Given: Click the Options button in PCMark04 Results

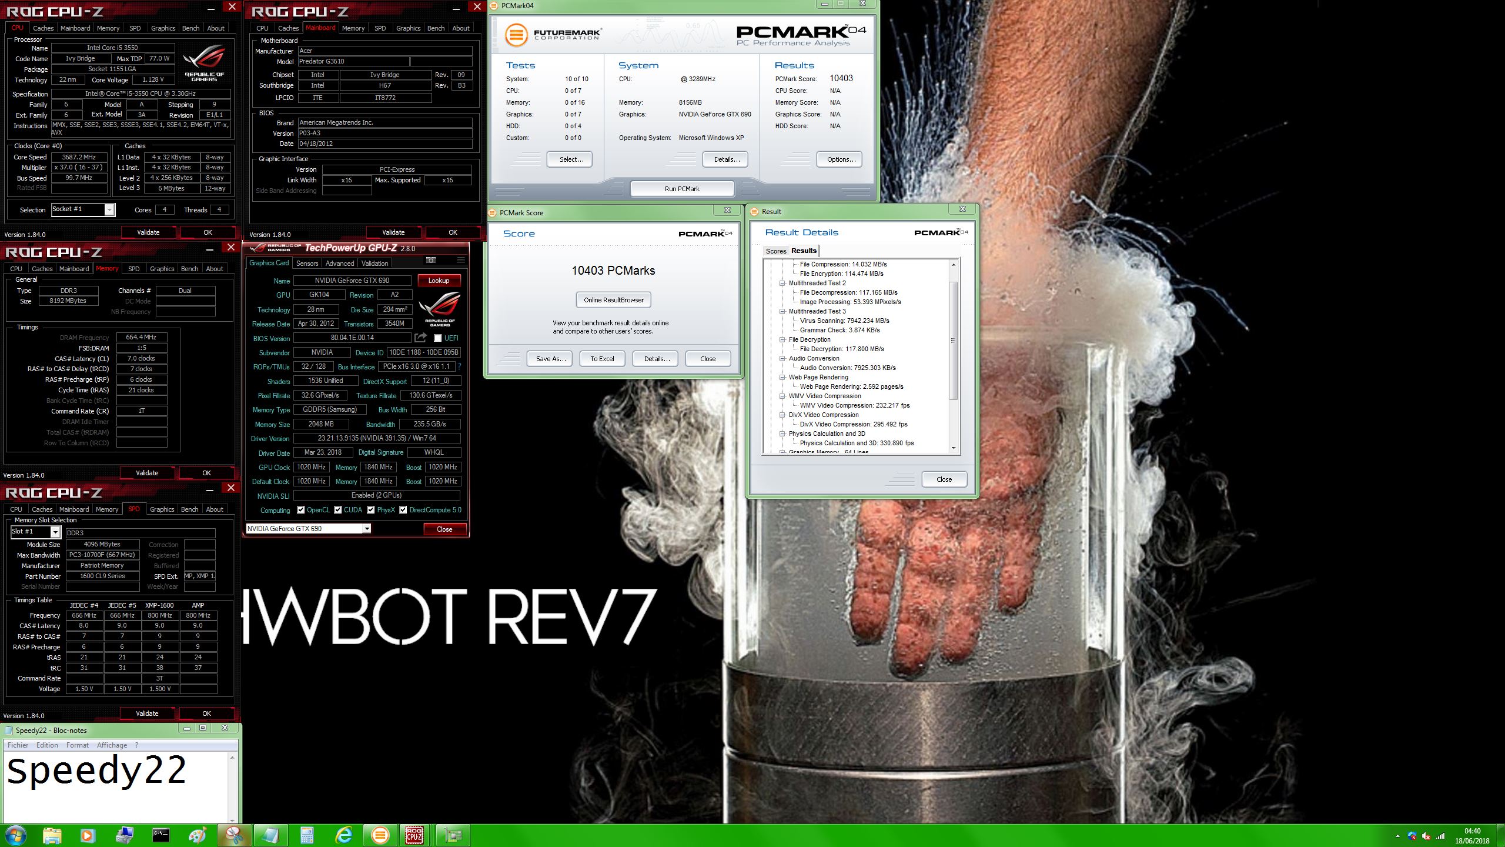Looking at the screenshot, I should pos(840,159).
